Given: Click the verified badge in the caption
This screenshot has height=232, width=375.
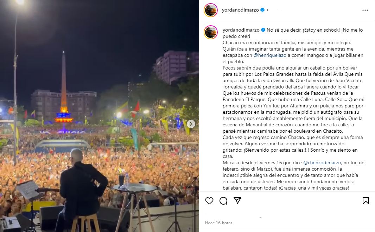Looking at the screenshot, I should [x=263, y=30].
